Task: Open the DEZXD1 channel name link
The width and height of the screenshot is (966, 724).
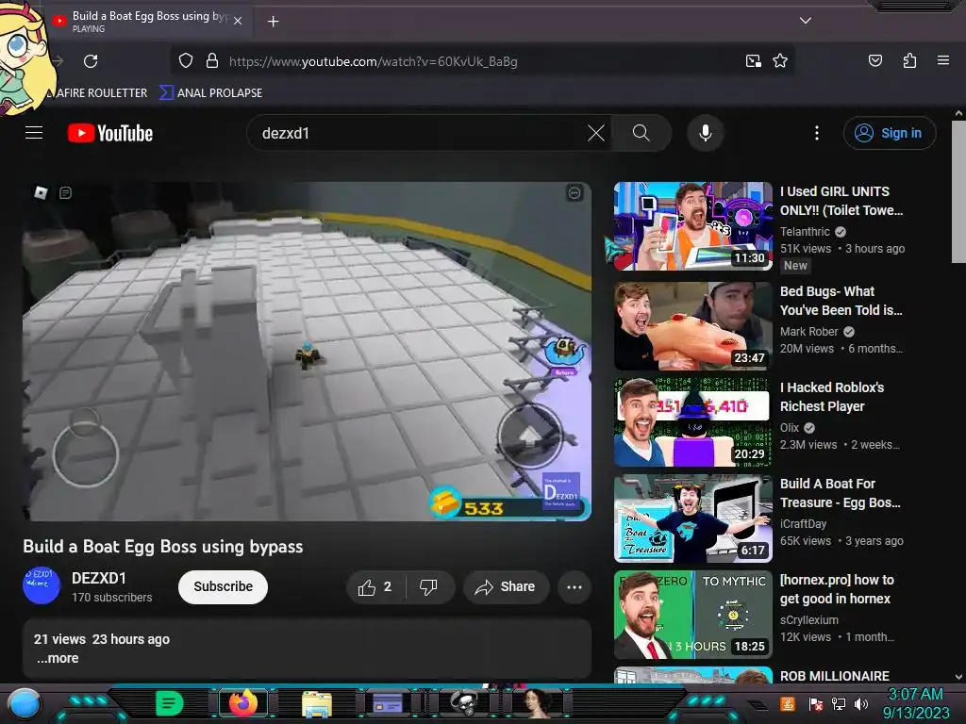Action: (99, 578)
